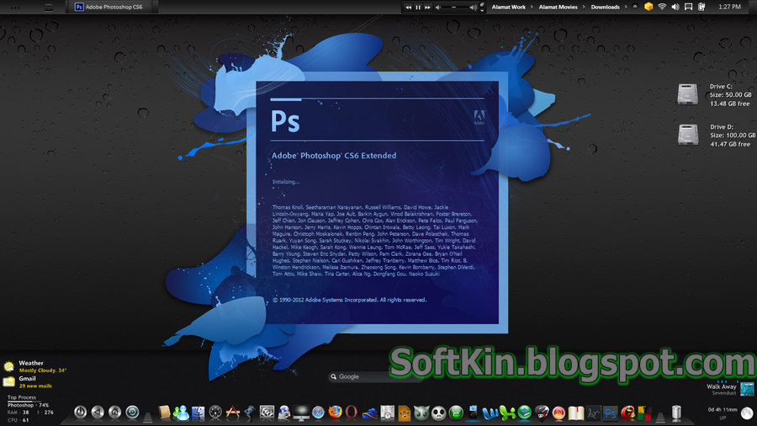The image size is (757, 426).
Task: Click the orange cube tray icon
Action: 648,7
